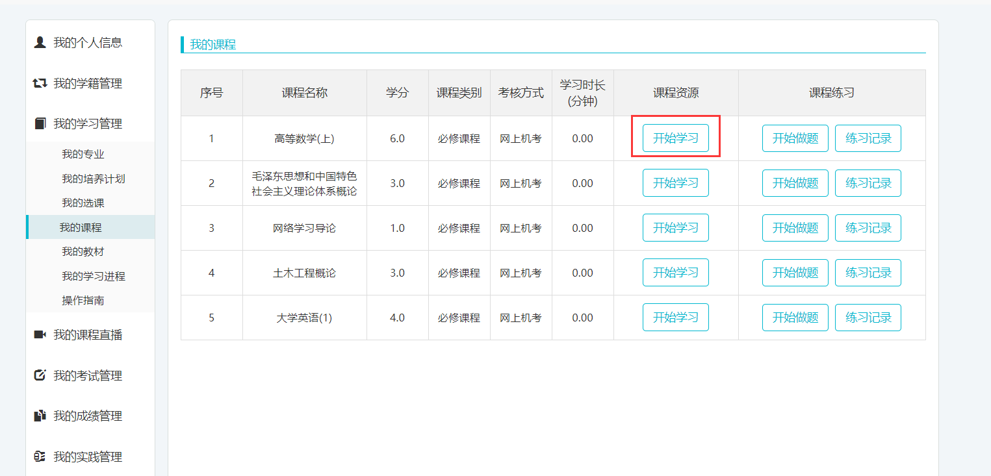The image size is (991, 476).
Task: Click the 网络学习导论 course name
Action: click(304, 228)
